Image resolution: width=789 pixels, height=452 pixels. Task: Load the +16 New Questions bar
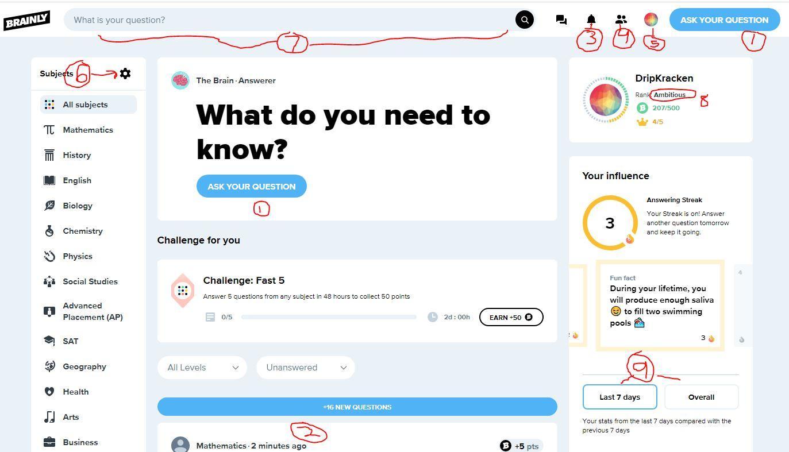pos(357,407)
